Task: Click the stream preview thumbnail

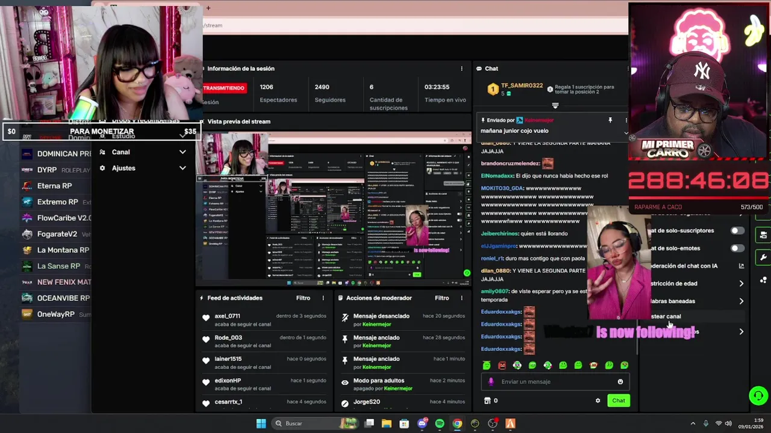Action: [x=334, y=208]
